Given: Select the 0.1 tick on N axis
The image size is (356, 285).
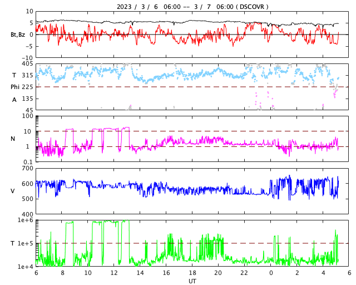Looking at the screenshot, I should click(29, 162).
